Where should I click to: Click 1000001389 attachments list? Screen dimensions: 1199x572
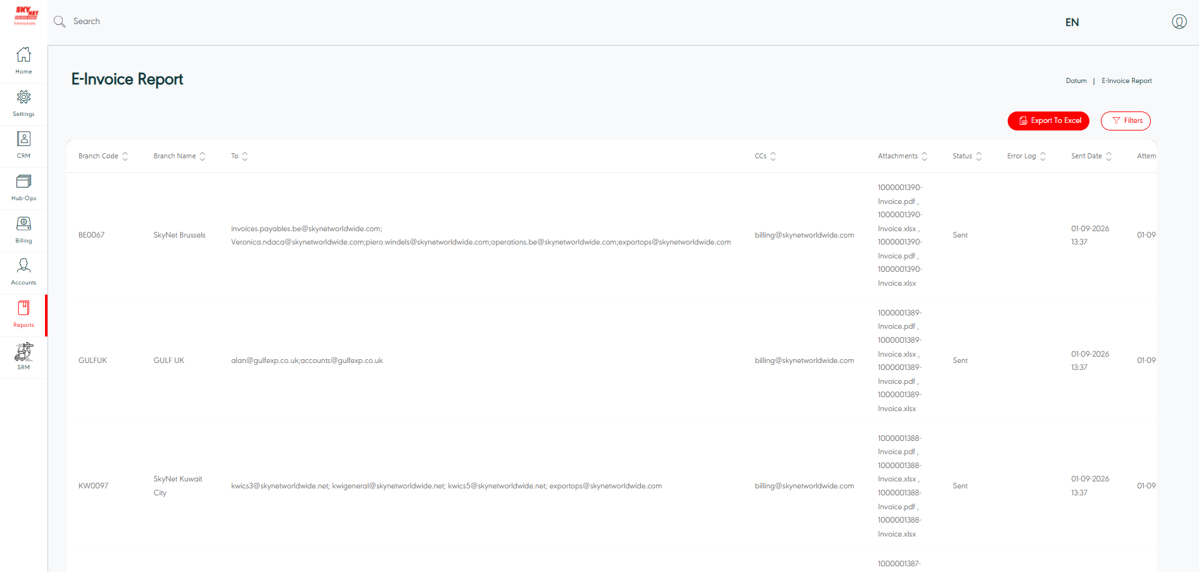coord(900,360)
